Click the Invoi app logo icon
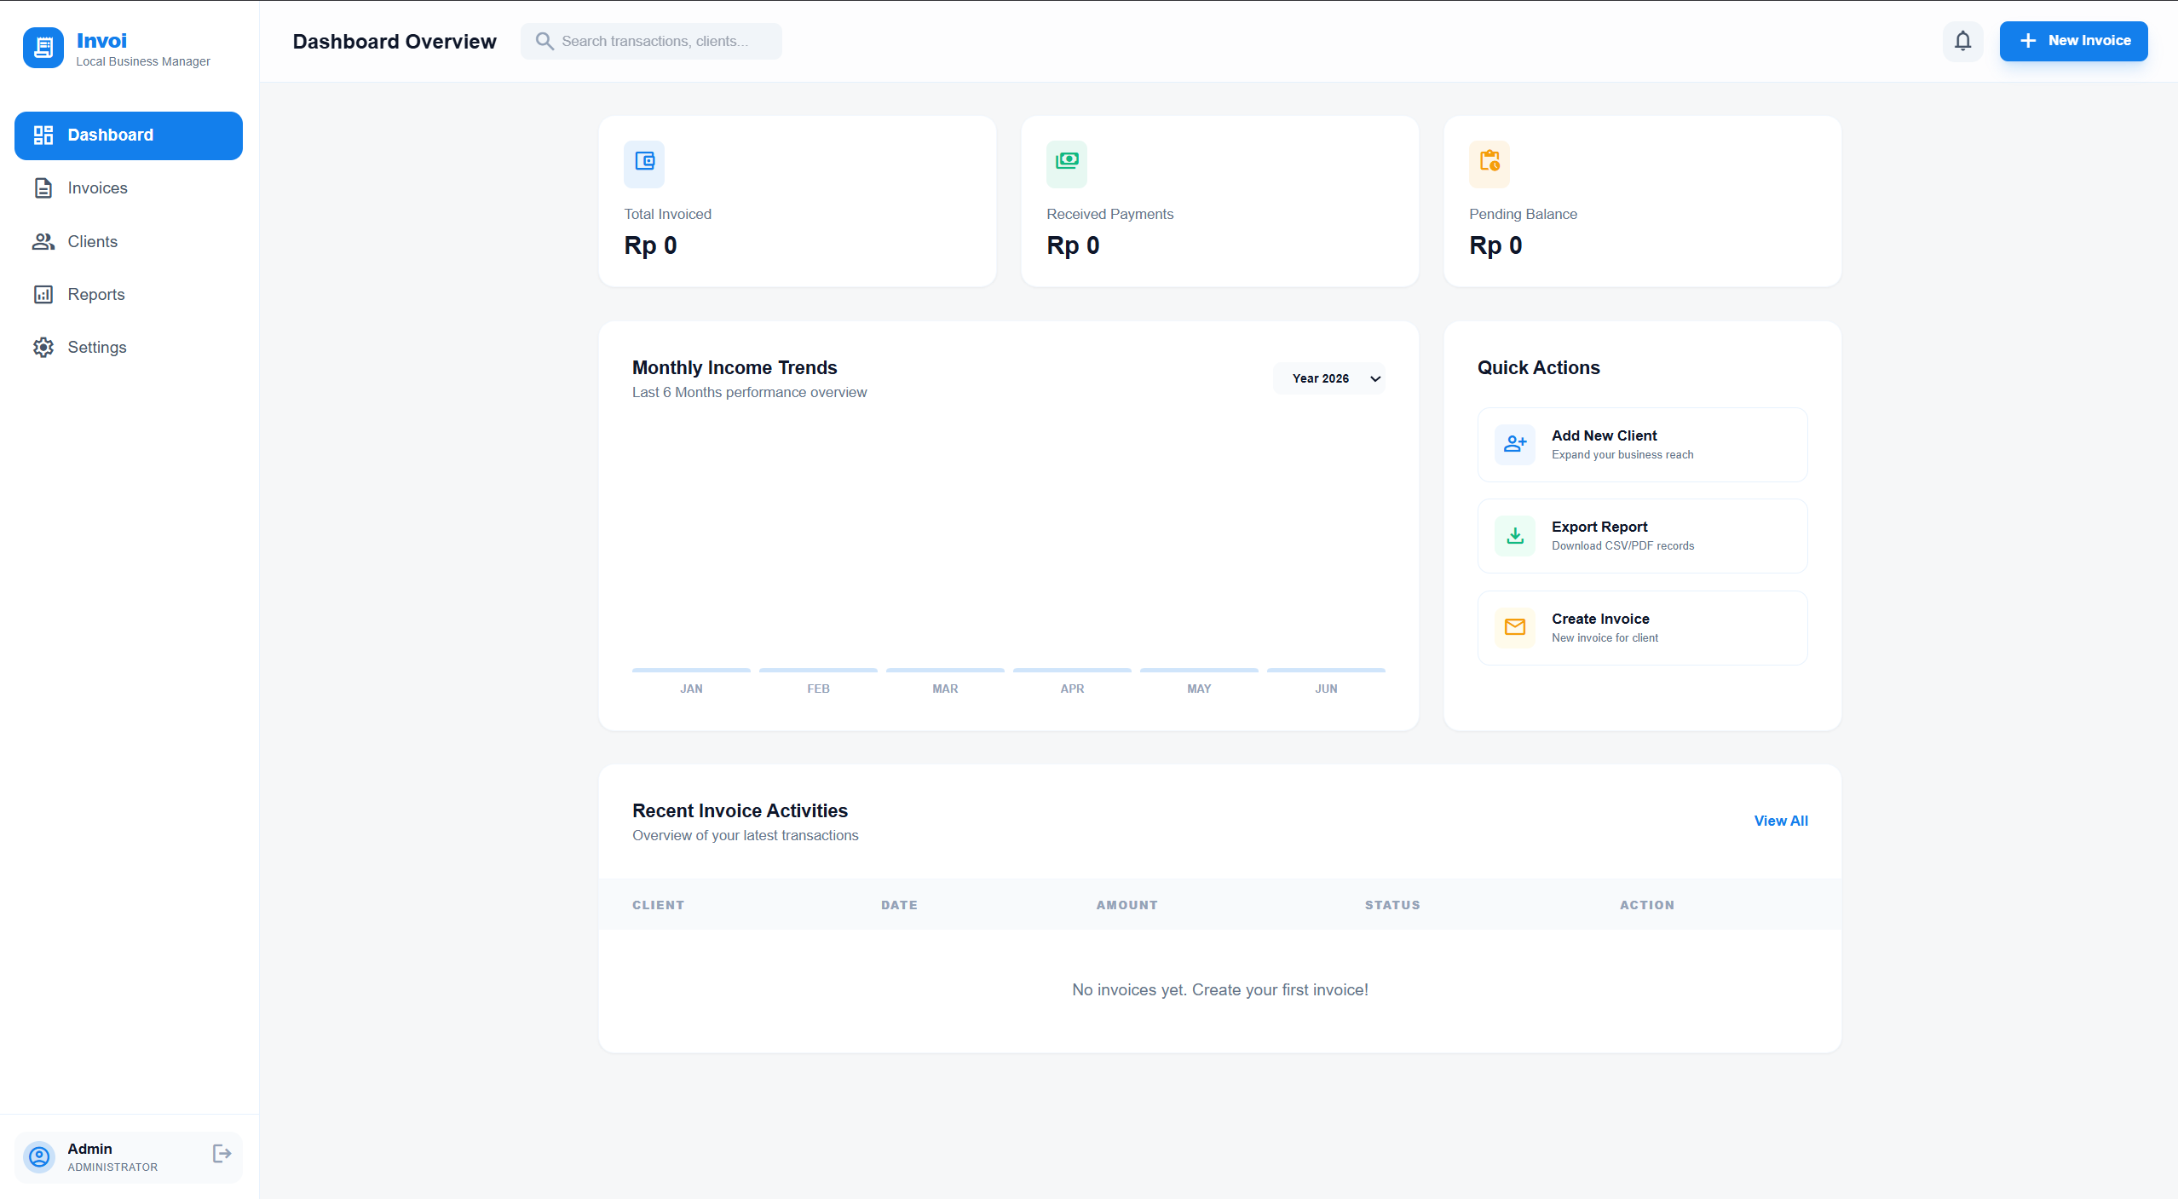 (x=43, y=48)
